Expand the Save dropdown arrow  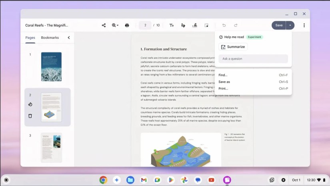click(290, 25)
